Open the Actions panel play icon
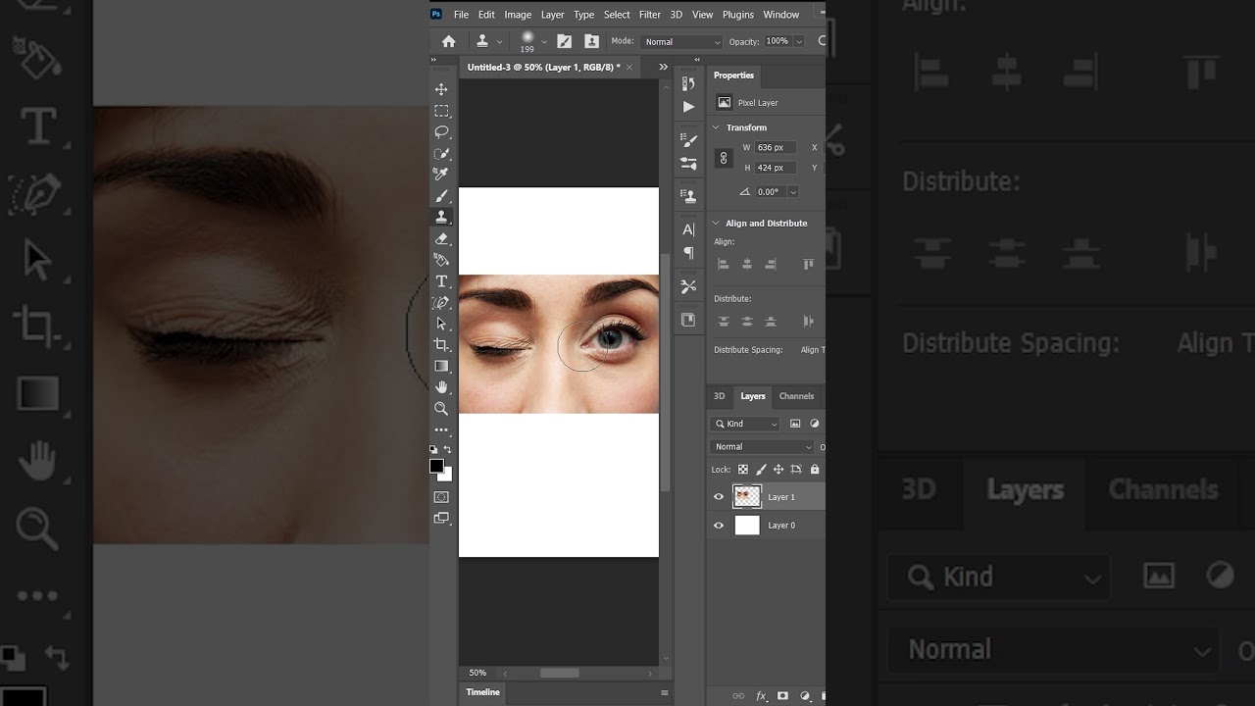1255x706 pixels. [x=688, y=106]
